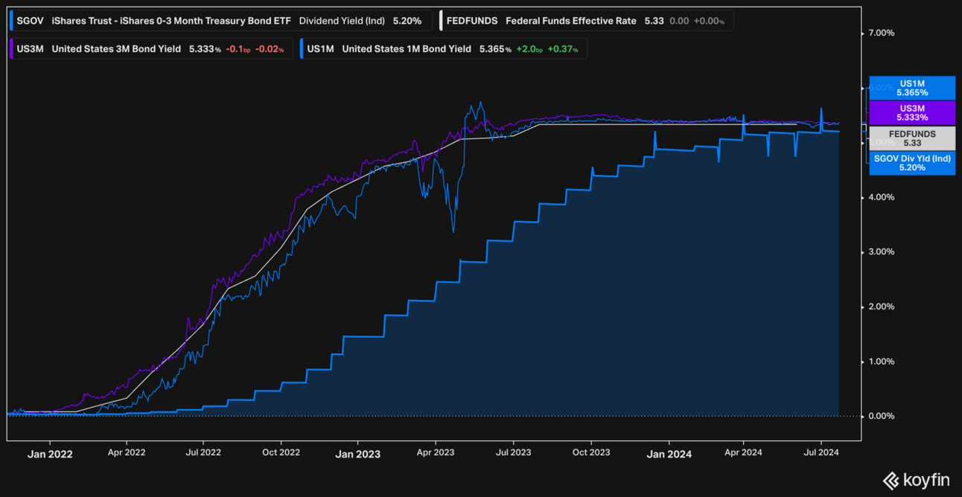962x497 pixels.
Task: Click the Apr 2022 date axis label
Action: click(127, 452)
